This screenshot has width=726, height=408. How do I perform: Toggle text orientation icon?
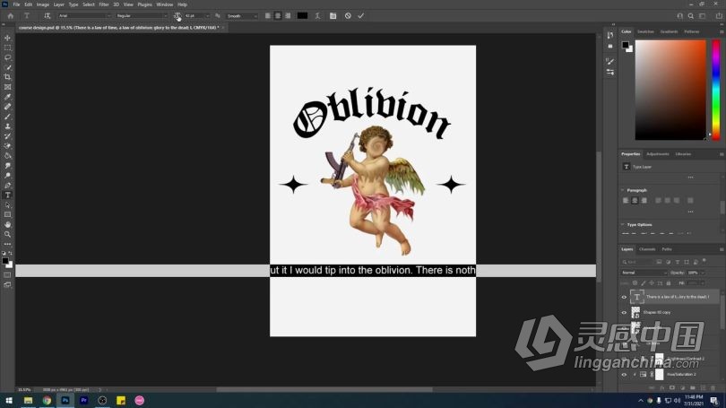[47, 16]
